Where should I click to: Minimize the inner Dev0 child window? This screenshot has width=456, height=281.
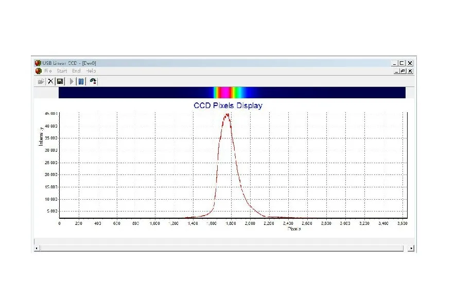397,71
